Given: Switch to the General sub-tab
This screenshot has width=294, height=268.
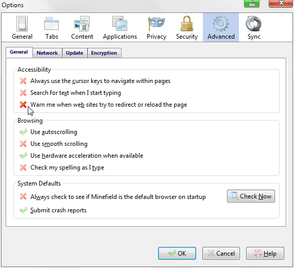Looking at the screenshot, I should pos(19,52).
